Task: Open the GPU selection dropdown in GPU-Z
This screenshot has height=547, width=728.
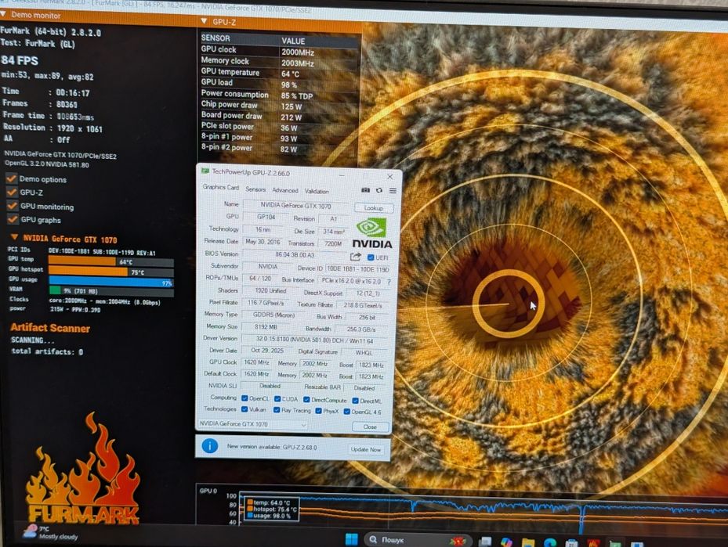Action: (x=253, y=423)
